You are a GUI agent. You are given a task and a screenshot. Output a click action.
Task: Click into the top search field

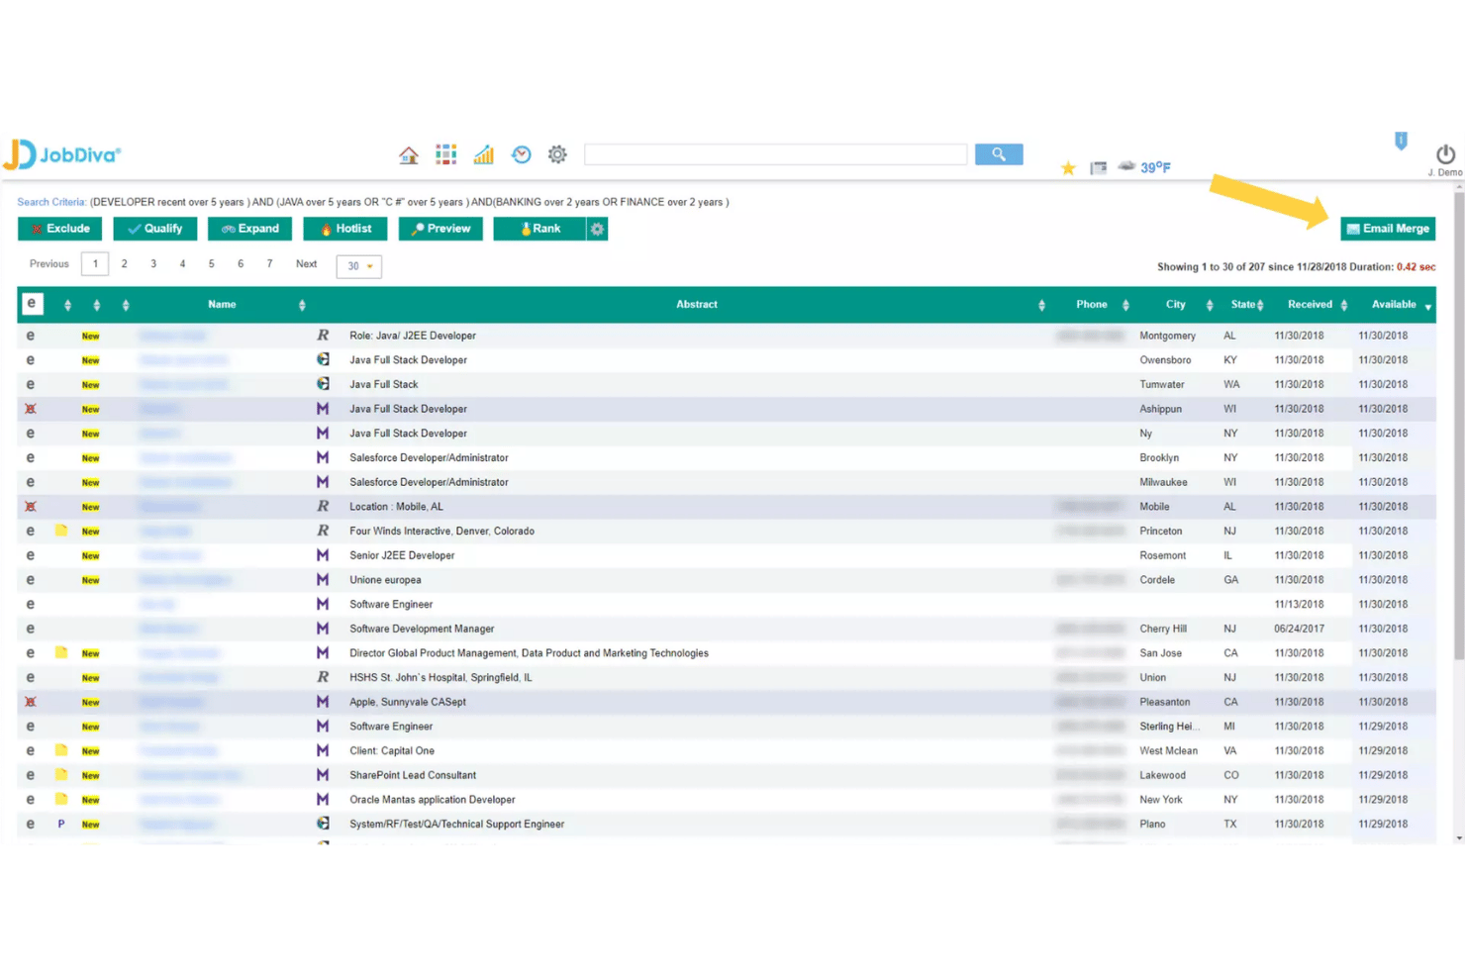tap(776, 154)
